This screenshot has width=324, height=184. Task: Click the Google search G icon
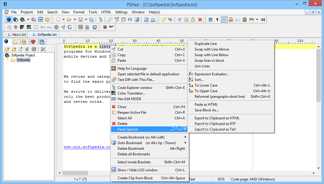point(70,27)
